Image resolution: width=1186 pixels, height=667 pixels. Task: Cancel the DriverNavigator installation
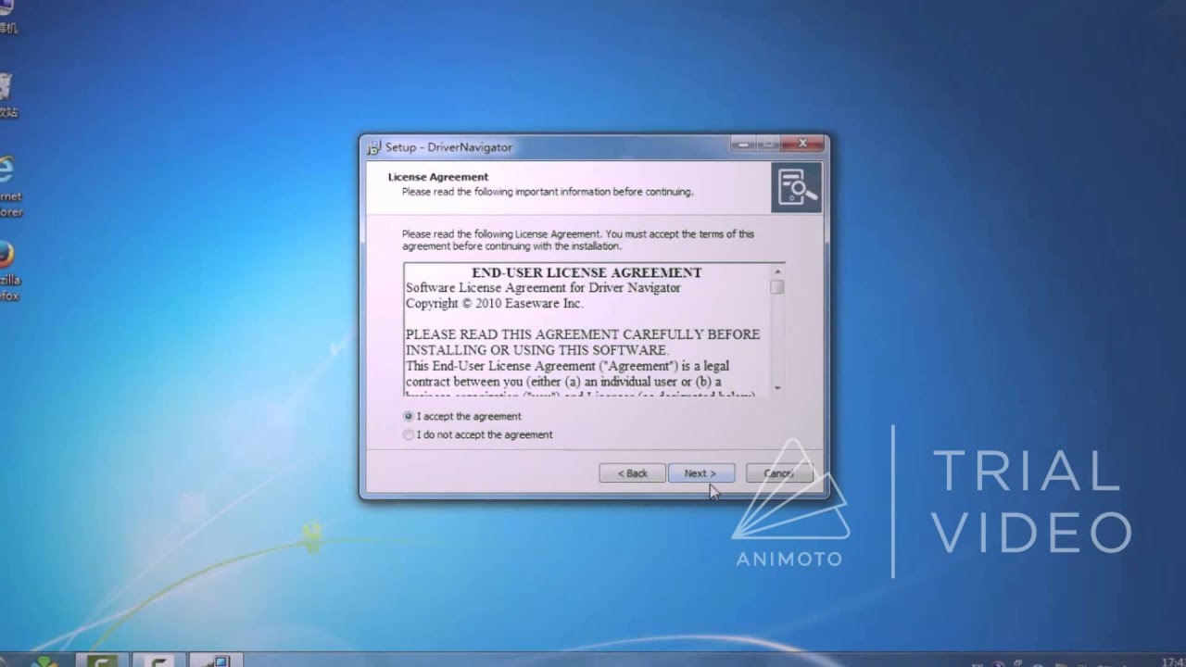point(779,473)
